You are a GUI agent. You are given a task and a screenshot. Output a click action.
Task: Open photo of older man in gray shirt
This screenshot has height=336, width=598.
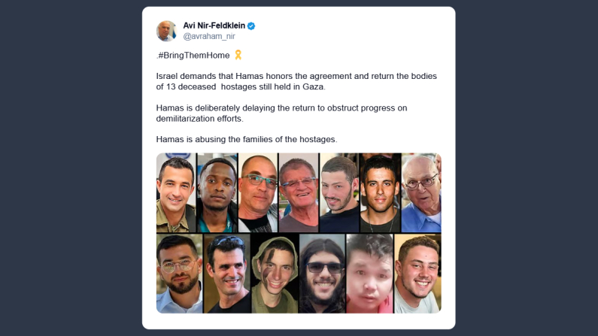pyautogui.click(x=299, y=192)
